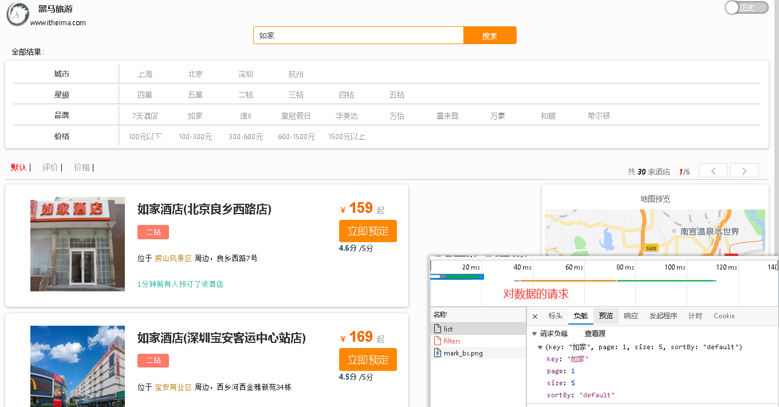
Task: Click the 如家 search input field
Action: [358, 35]
